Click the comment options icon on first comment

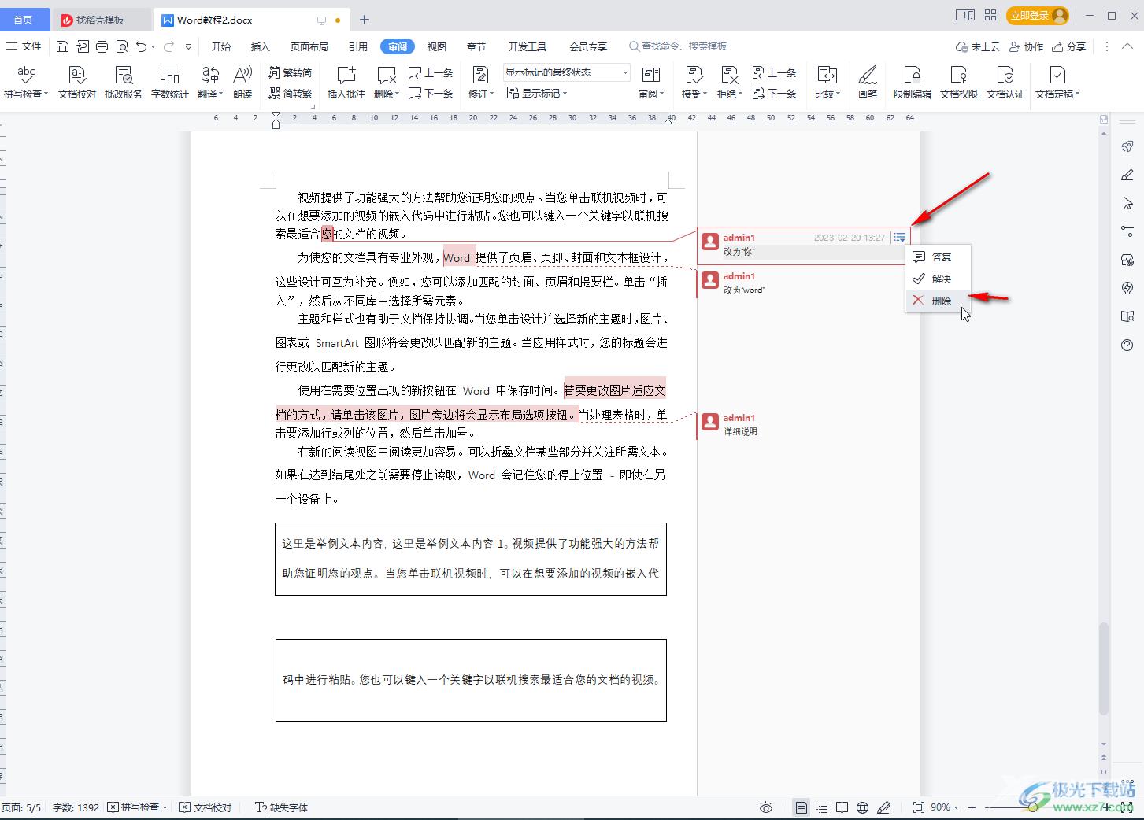pyautogui.click(x=899, y=237)
